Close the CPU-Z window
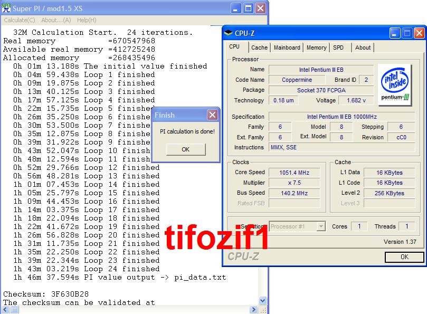 [419, 33]
